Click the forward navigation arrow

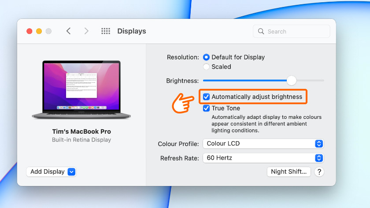[86, 31]
